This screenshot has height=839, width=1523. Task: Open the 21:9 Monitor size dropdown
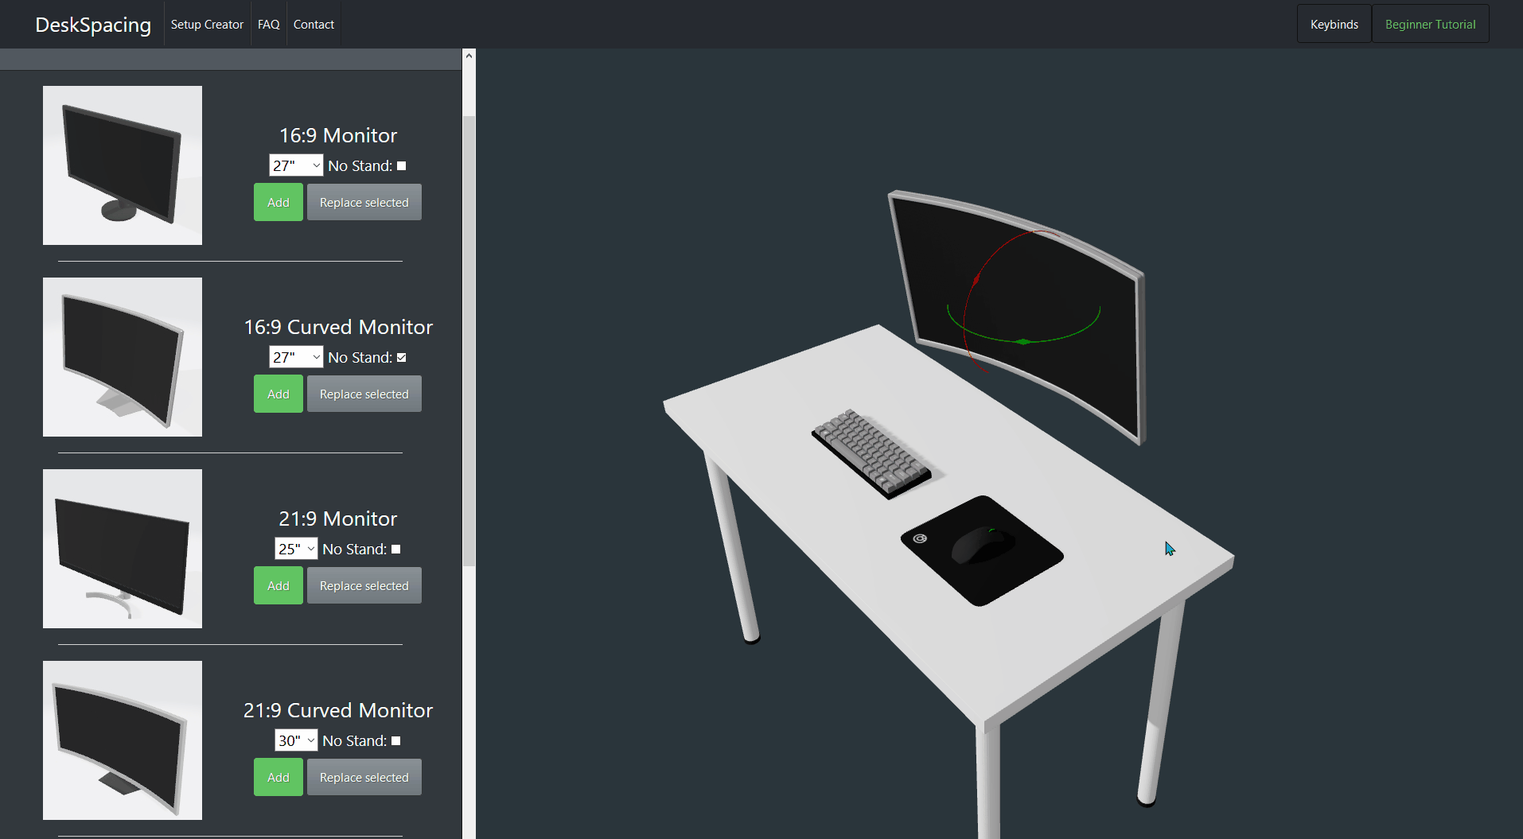point(296,549)
